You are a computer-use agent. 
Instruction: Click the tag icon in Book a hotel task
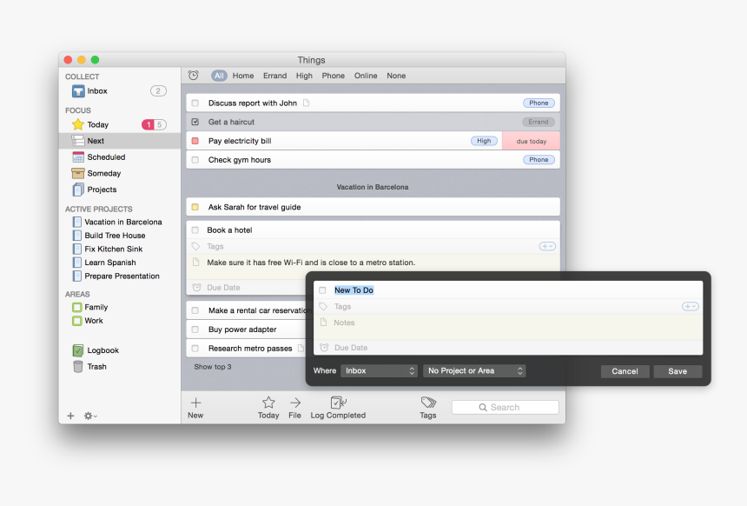195,246
